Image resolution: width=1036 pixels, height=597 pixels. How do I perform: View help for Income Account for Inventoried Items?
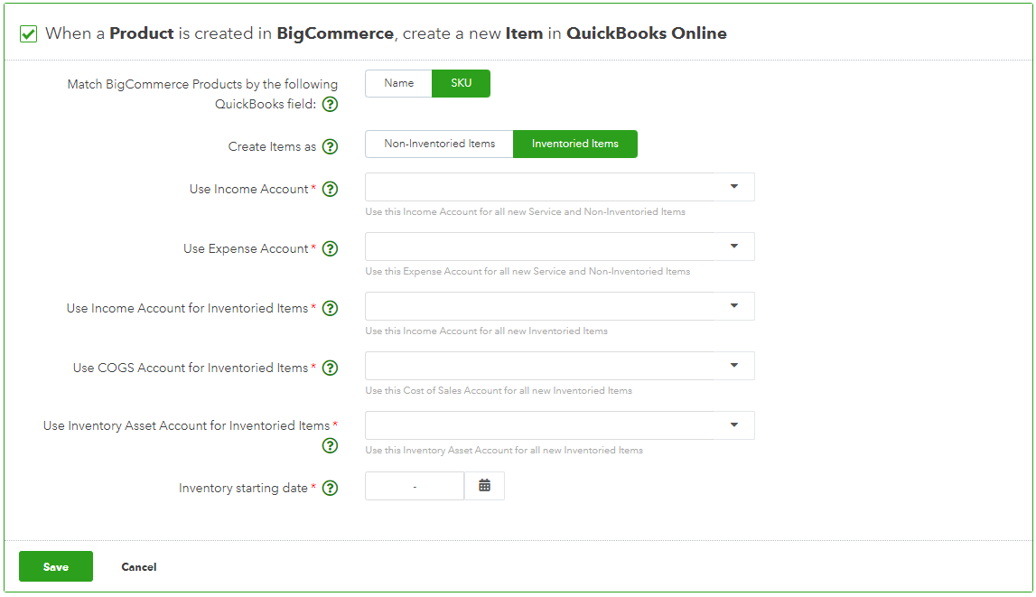(330, 308)
